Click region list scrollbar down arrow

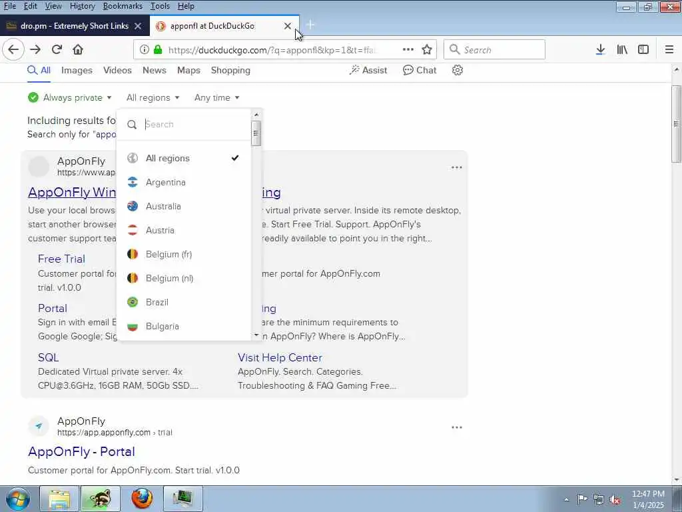(256, 335)
